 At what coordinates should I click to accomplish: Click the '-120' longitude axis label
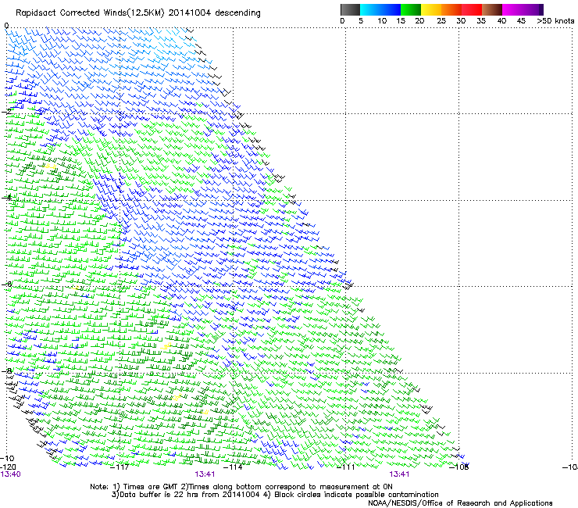coord(8,467)
